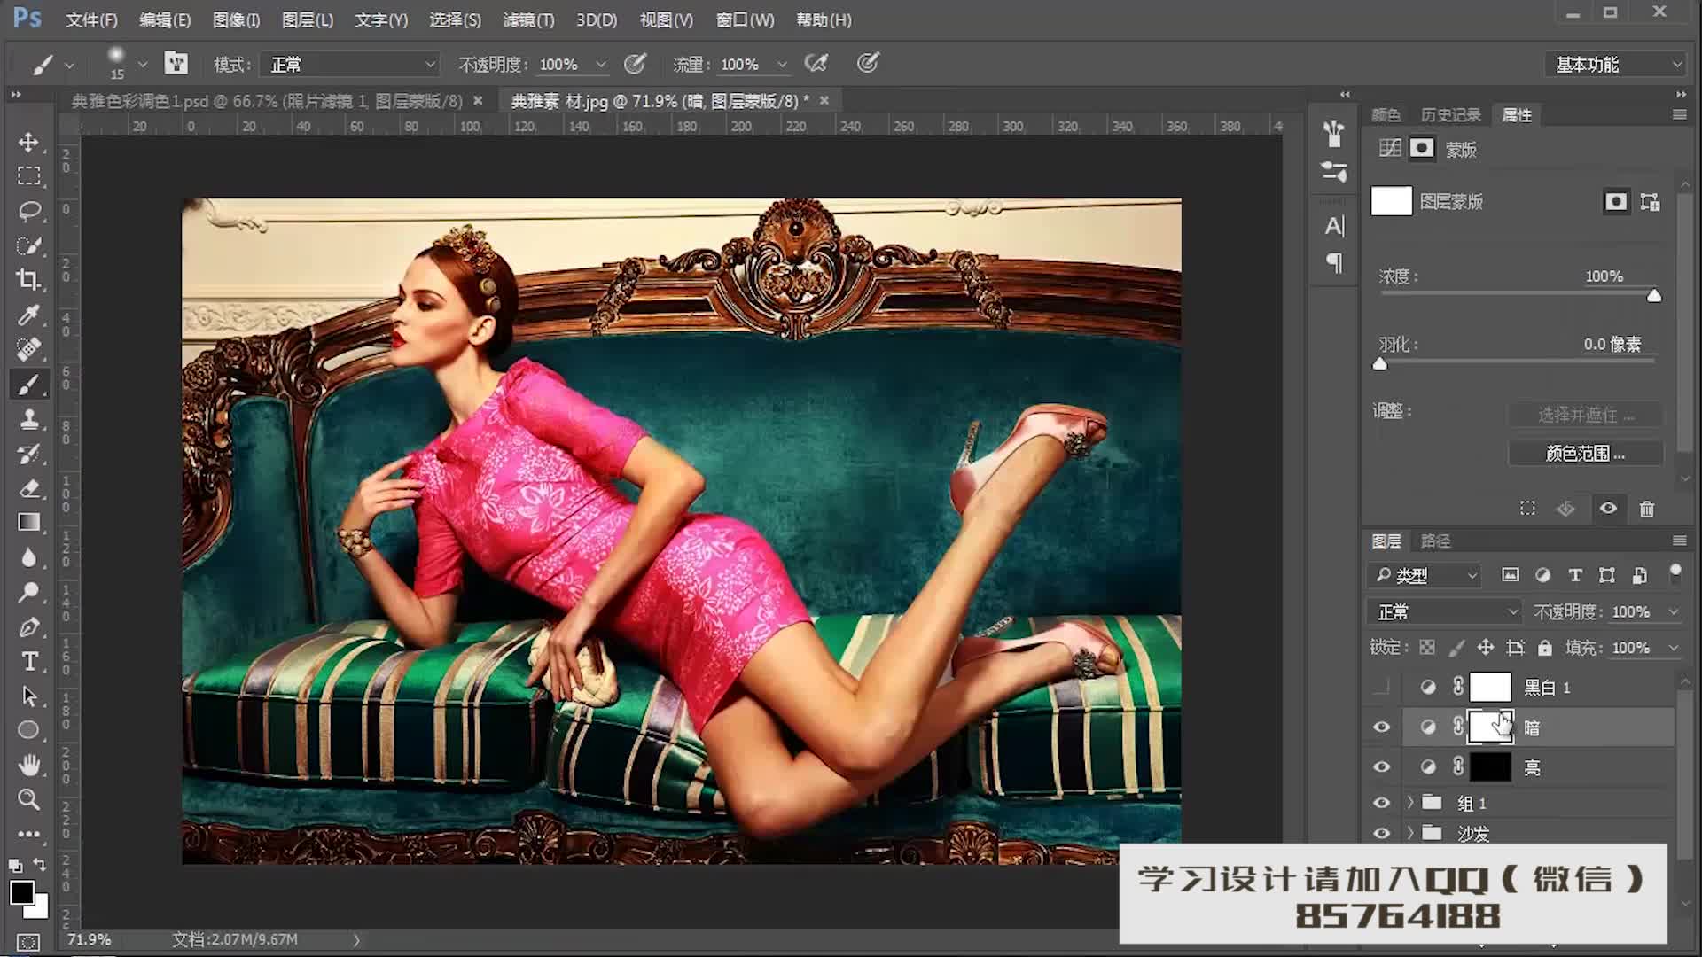Pick the Eyedropper tool

click(x=29, y=315)
